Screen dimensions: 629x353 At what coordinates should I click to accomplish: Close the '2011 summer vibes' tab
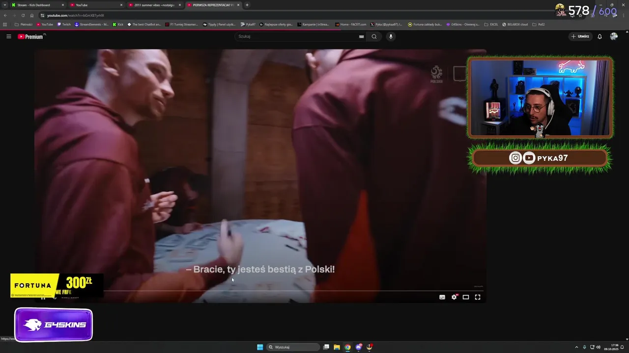179,5
